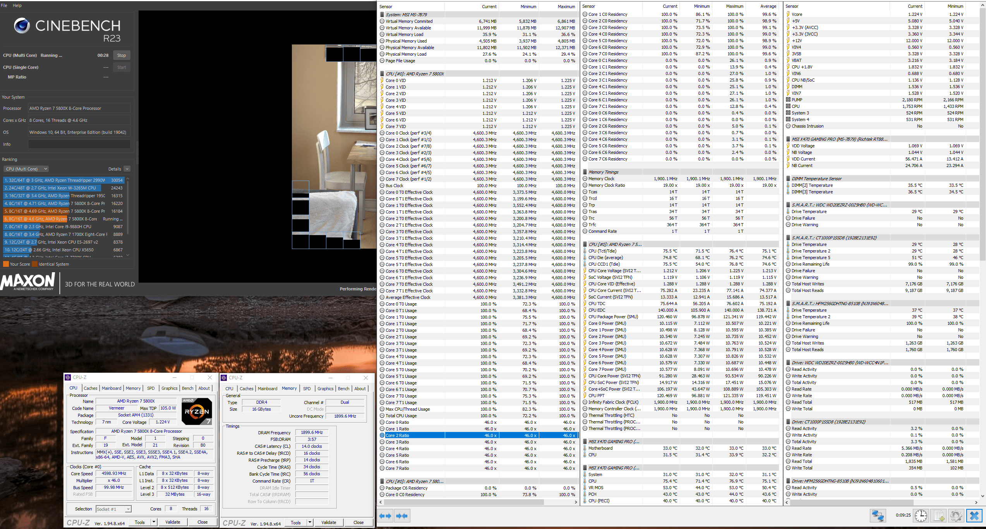Select ranking entry Intel Core i9-9880H CPU
Image resolution: width=986 pixels, height=529 pixels.
63,227
